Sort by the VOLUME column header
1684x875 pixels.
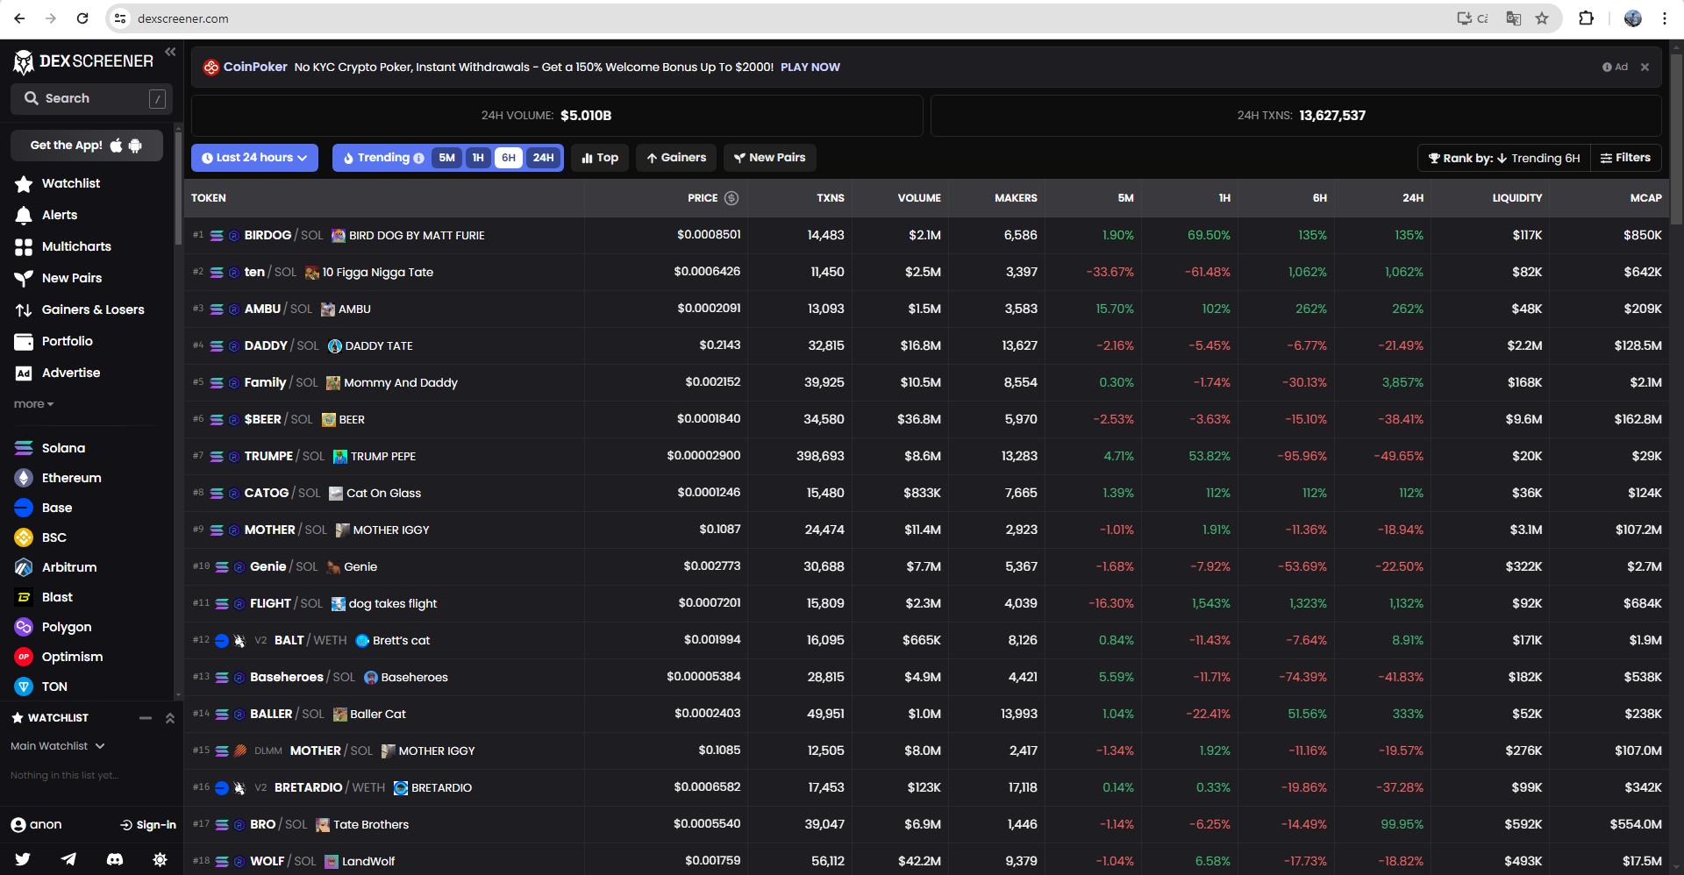click(918, 198)
